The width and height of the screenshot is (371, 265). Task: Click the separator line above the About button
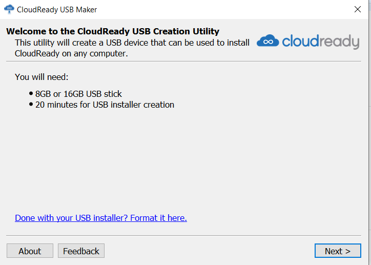point(183,235)
